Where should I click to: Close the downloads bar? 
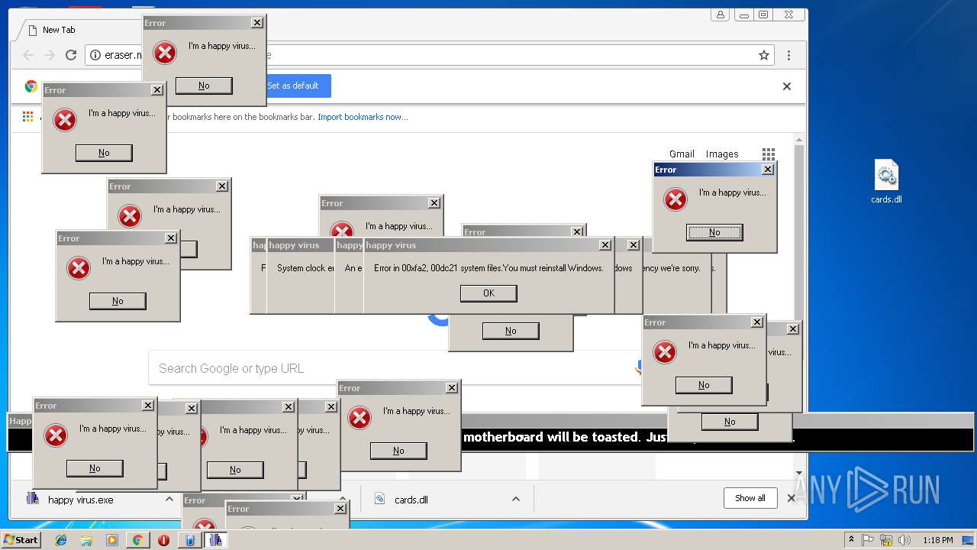pyautogui.click(x=792, y=498)
